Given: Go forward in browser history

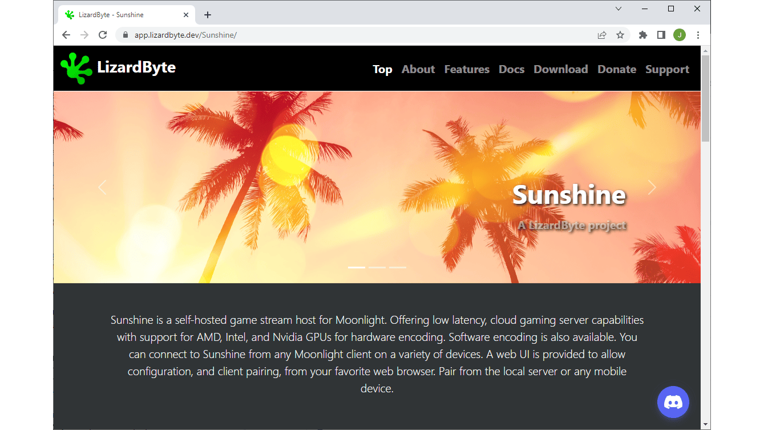Looking at the screenshot, I should pyautogui.click(x=84, y=35).
